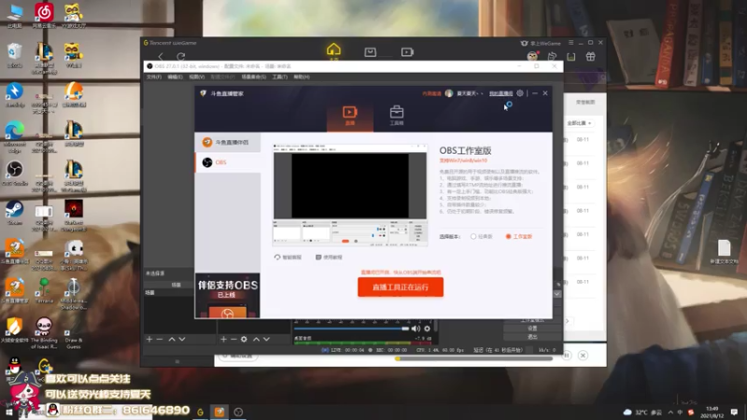Click the WeGame bottom progress bar
The width and height of the screenshot is (747, 420).
(474, 358)
